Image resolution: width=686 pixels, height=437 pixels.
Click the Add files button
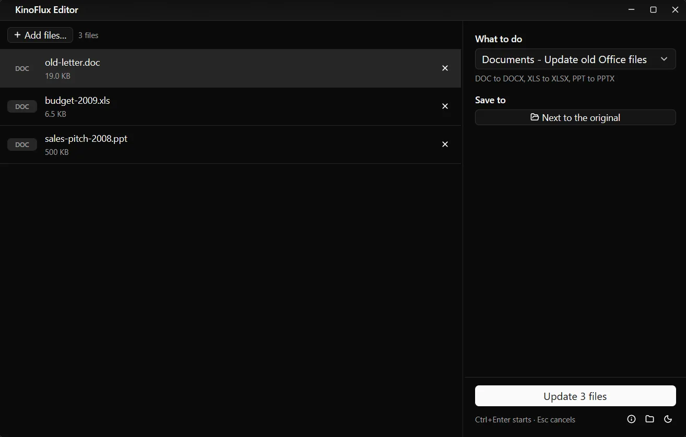click(40, 35)
